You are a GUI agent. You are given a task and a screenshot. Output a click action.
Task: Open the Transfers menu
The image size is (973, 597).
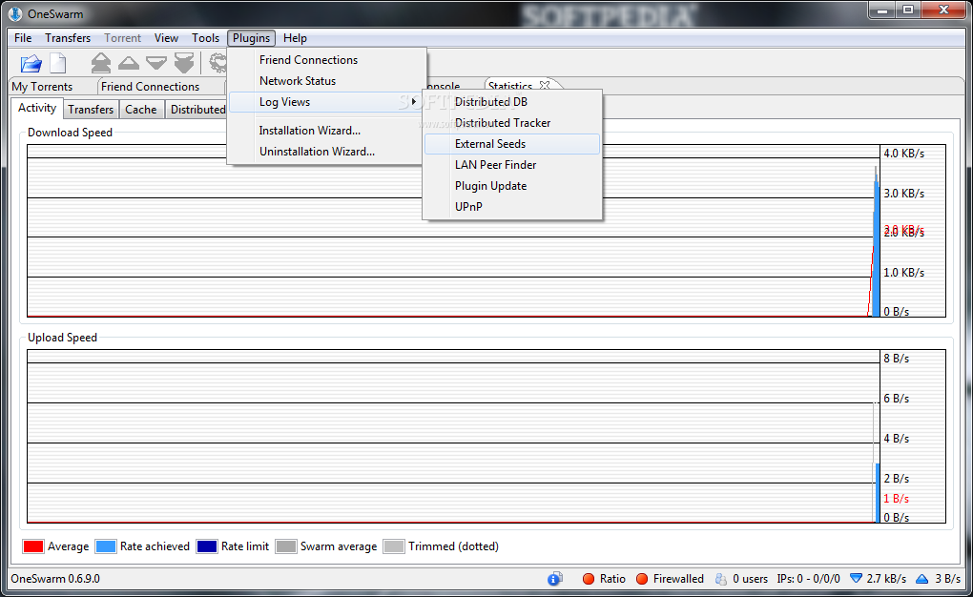(68, 38)
